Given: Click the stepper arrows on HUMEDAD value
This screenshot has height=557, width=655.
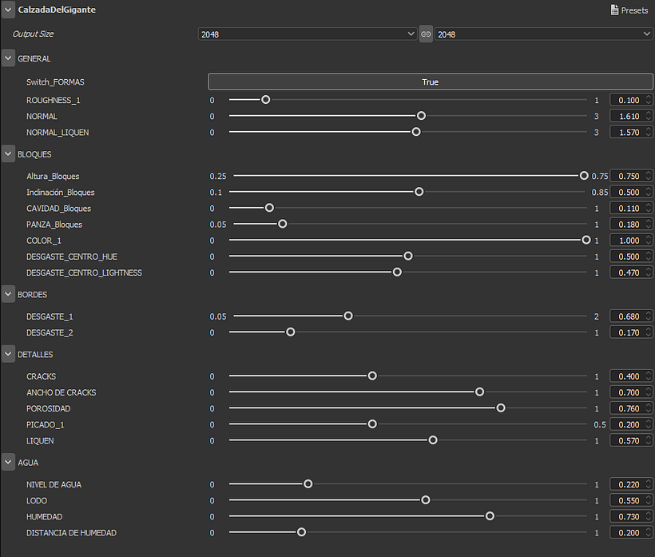Looking at the screenshot, I should (649, 516).
